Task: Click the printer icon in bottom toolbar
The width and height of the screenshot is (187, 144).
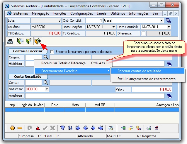Action: tap(149, 128)
